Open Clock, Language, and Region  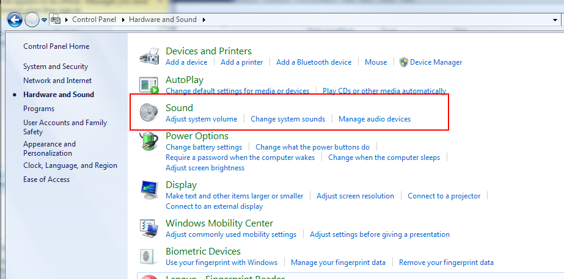[x=70, y=165]
